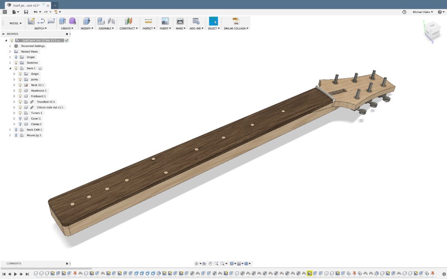
Task: Click the Save disk icon
Action: pyautogui.click(x=26, y=12)
